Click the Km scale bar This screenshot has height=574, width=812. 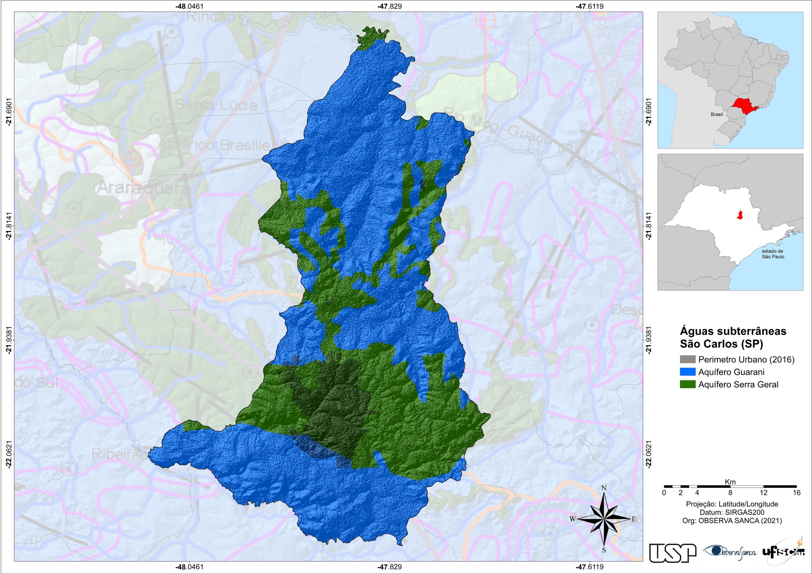coord(730,487)
